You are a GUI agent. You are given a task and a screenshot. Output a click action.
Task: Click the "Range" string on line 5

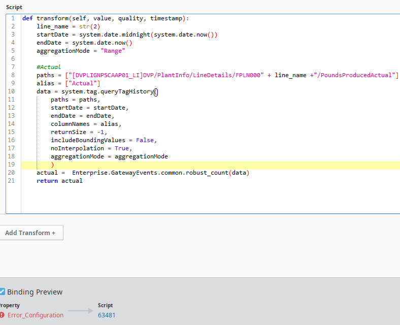click(x=113, y=51)
